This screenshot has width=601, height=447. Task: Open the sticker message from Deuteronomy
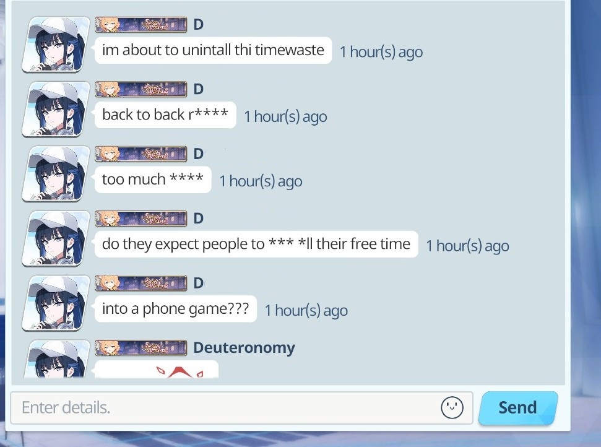pyautogui.click(x=157, y=369)
